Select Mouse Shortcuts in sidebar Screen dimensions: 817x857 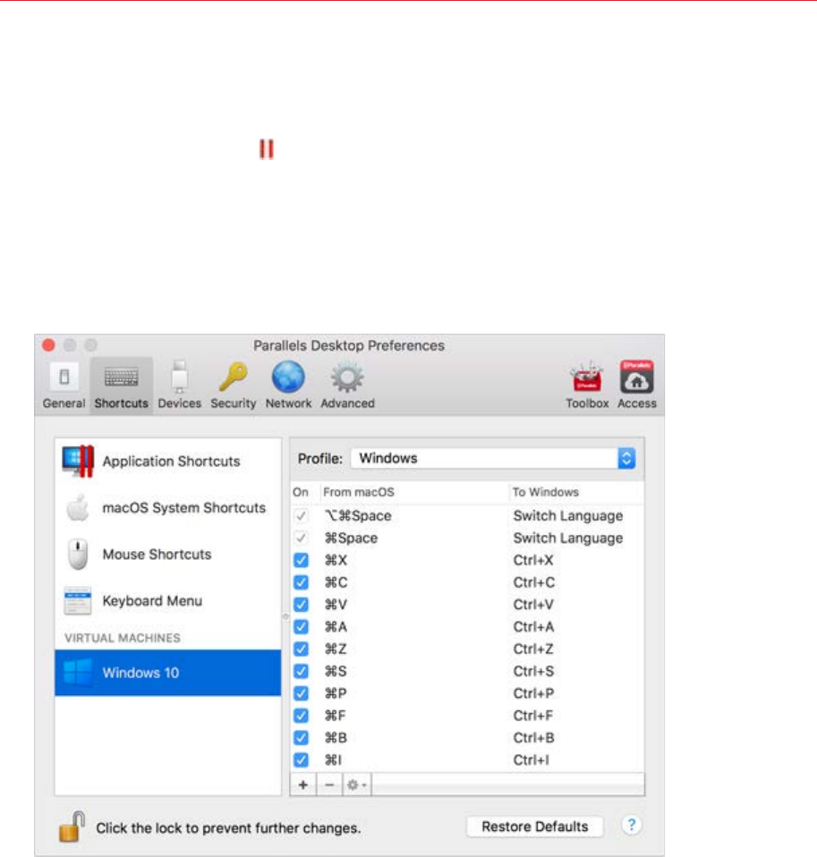tap(168, 555)
